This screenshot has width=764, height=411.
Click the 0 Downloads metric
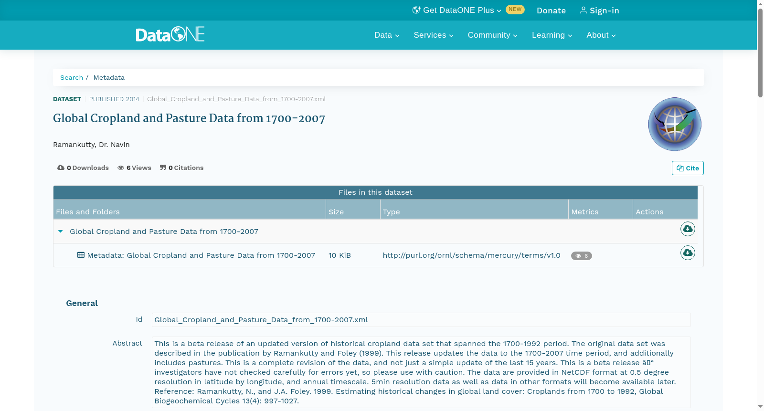pos(83,168)
